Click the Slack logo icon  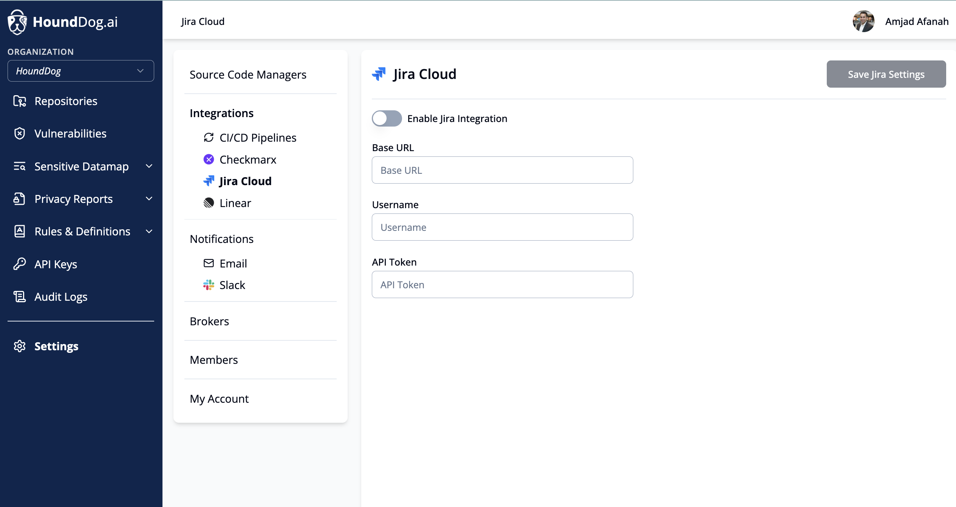pyautogui.click(x=209, y=285)
